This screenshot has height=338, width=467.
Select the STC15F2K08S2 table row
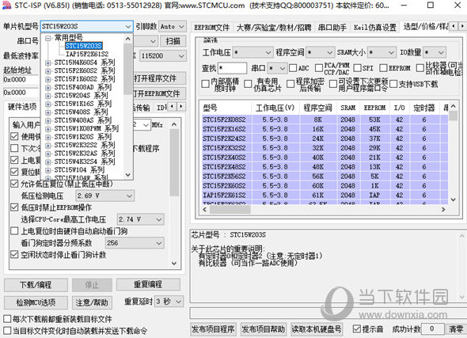325,120
